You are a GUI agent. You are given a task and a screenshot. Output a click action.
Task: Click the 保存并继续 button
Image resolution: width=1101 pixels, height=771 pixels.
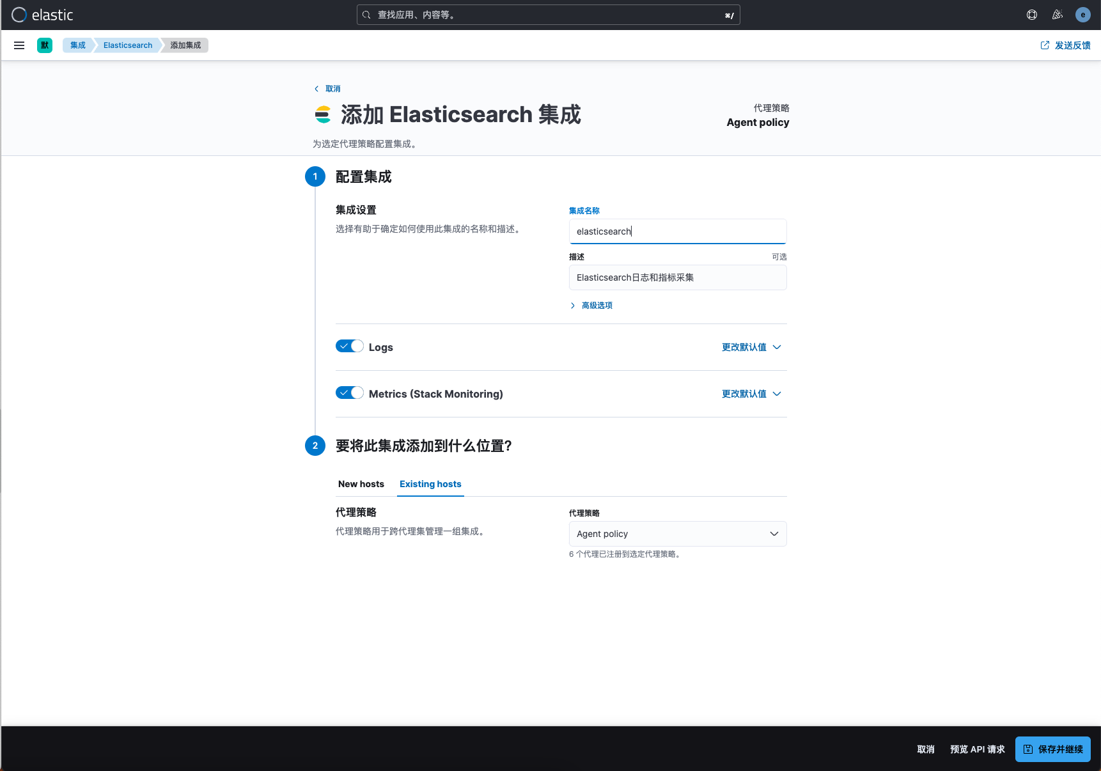click(1053, 749)
